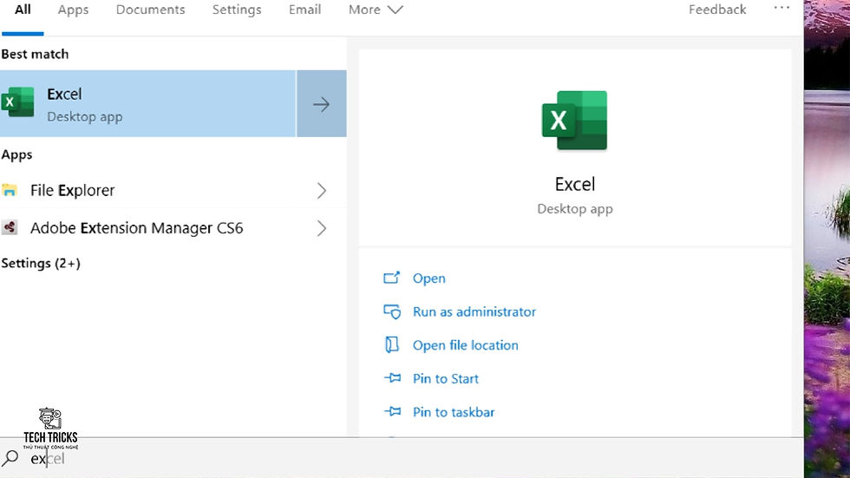This screenshot has width=850, height=478.
Task: Click the small Excel icon in Best match
Action: coord(18,101)
